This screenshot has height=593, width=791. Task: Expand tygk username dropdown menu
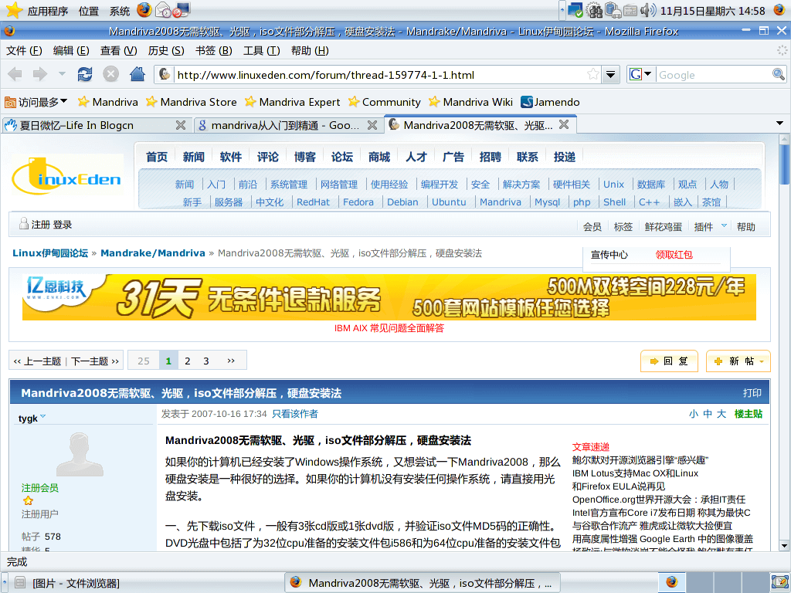pyautogui.click(x=43, y=416)
